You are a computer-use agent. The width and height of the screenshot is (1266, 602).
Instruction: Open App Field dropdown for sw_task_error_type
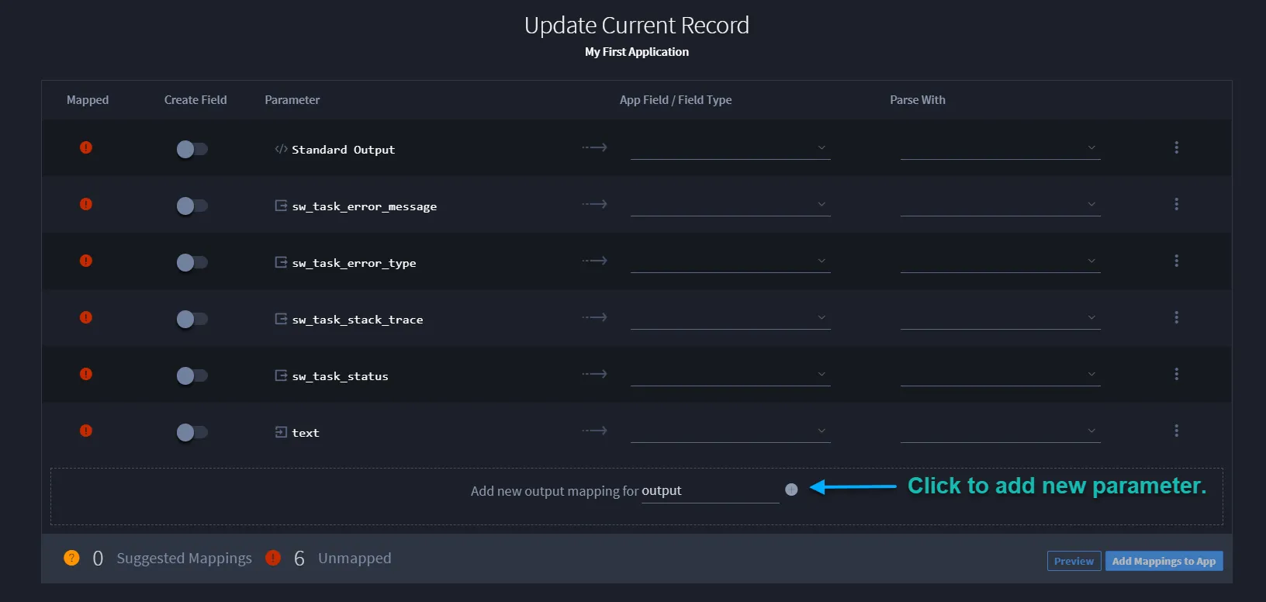click(x=731, y=261)
